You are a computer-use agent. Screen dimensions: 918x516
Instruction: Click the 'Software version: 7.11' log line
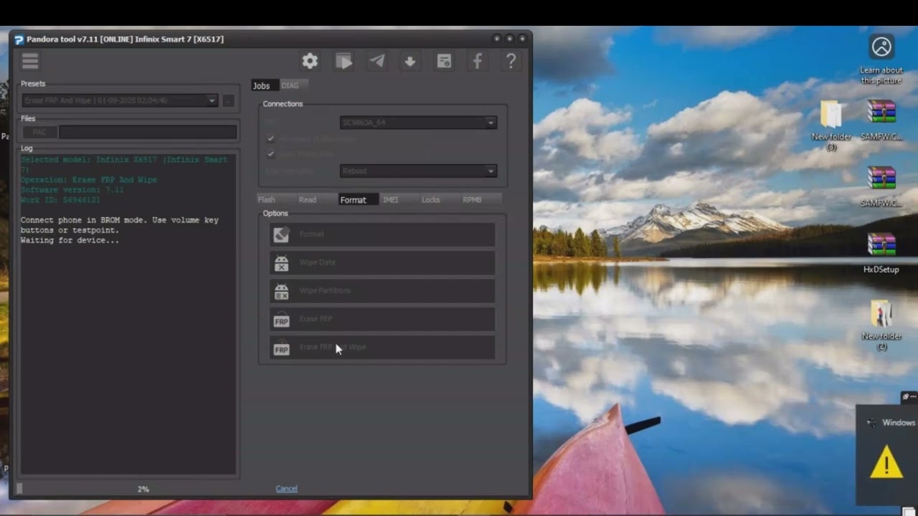coord(72,190)
